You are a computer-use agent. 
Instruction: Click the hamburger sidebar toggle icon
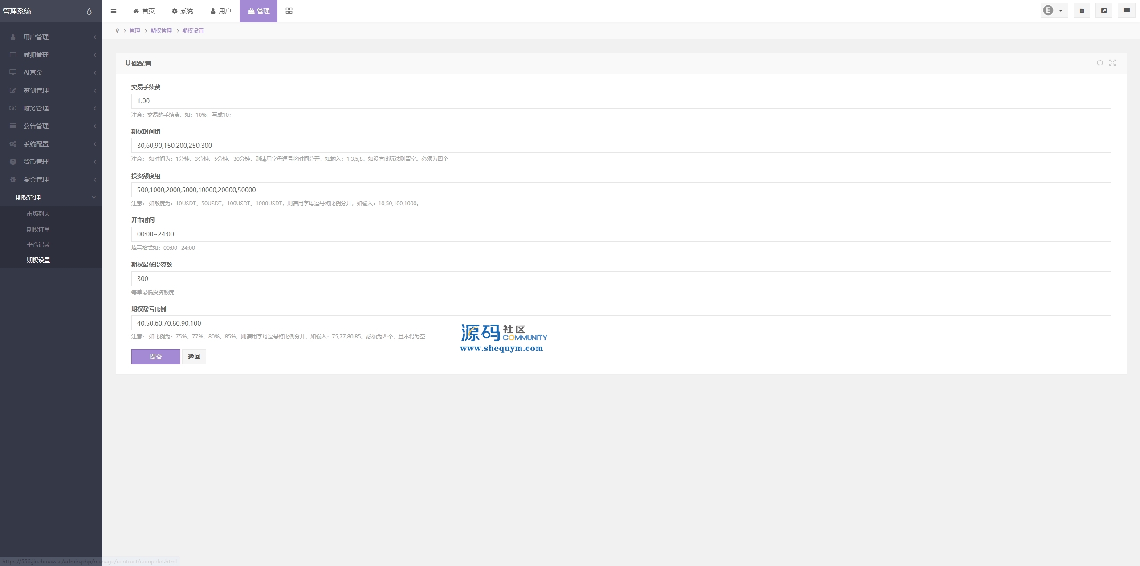click(x=114, y=11)
